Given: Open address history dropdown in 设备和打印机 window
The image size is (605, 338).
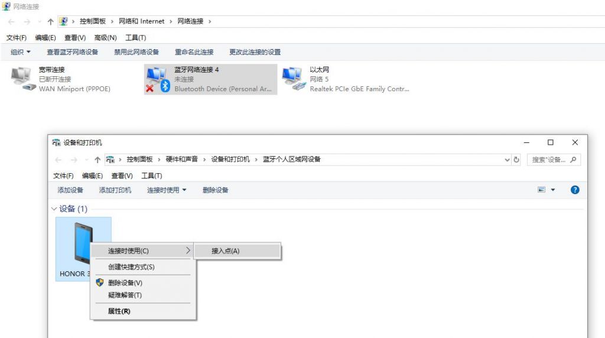Looking at the screenshot, I should [x=507, y=160].
